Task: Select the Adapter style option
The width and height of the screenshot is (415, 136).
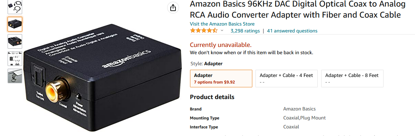Action: pos(221,78)
